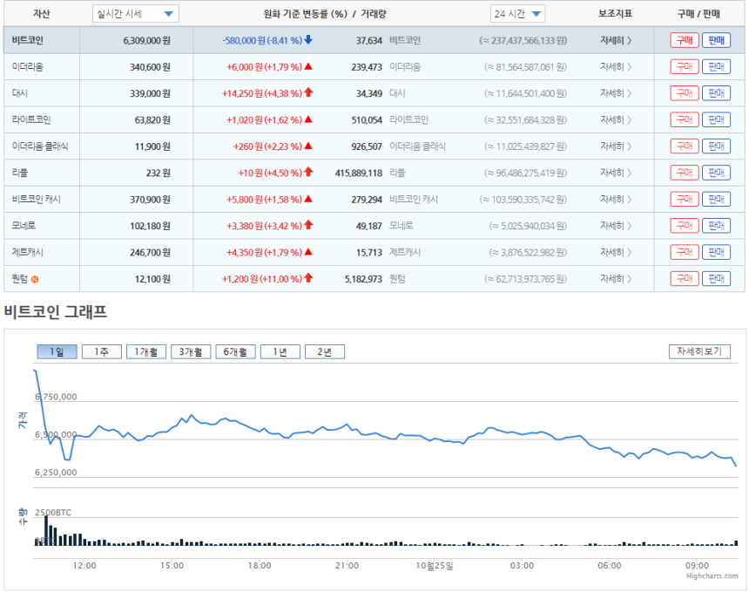749x592 pixels.
Task: Click the red triangle in the 이더리움 row
Action: [308, 66]
